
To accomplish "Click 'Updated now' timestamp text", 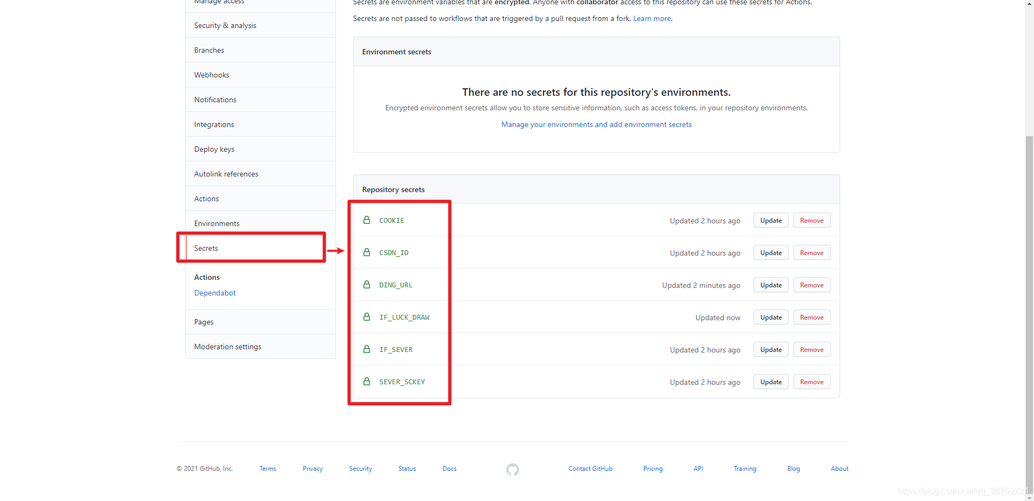I will 718,317.
